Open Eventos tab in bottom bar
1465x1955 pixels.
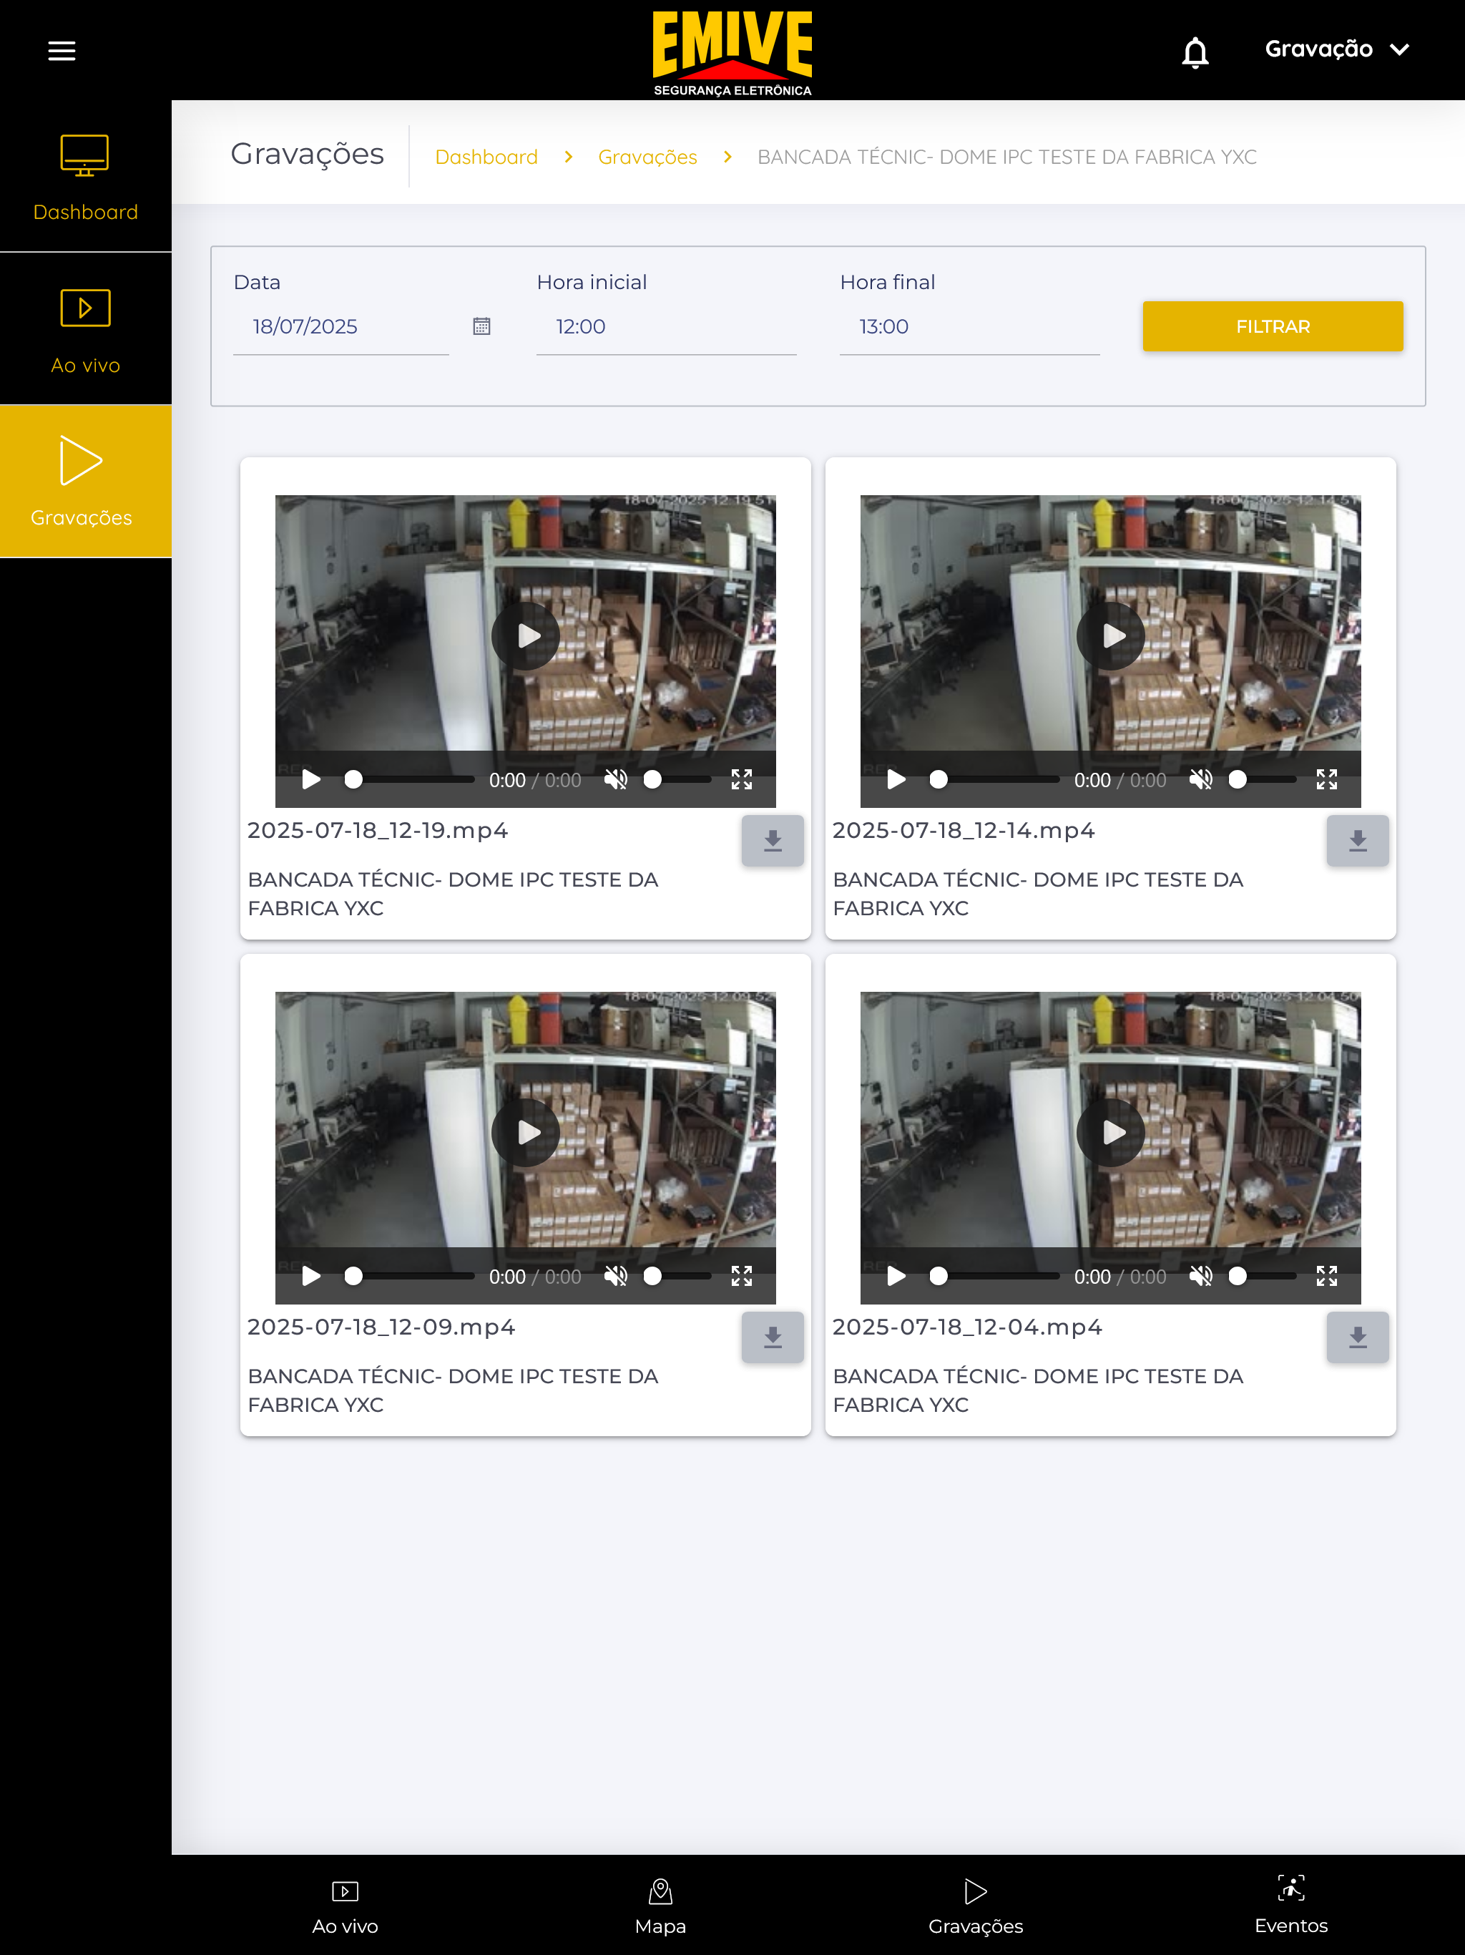(1291, 1906)
